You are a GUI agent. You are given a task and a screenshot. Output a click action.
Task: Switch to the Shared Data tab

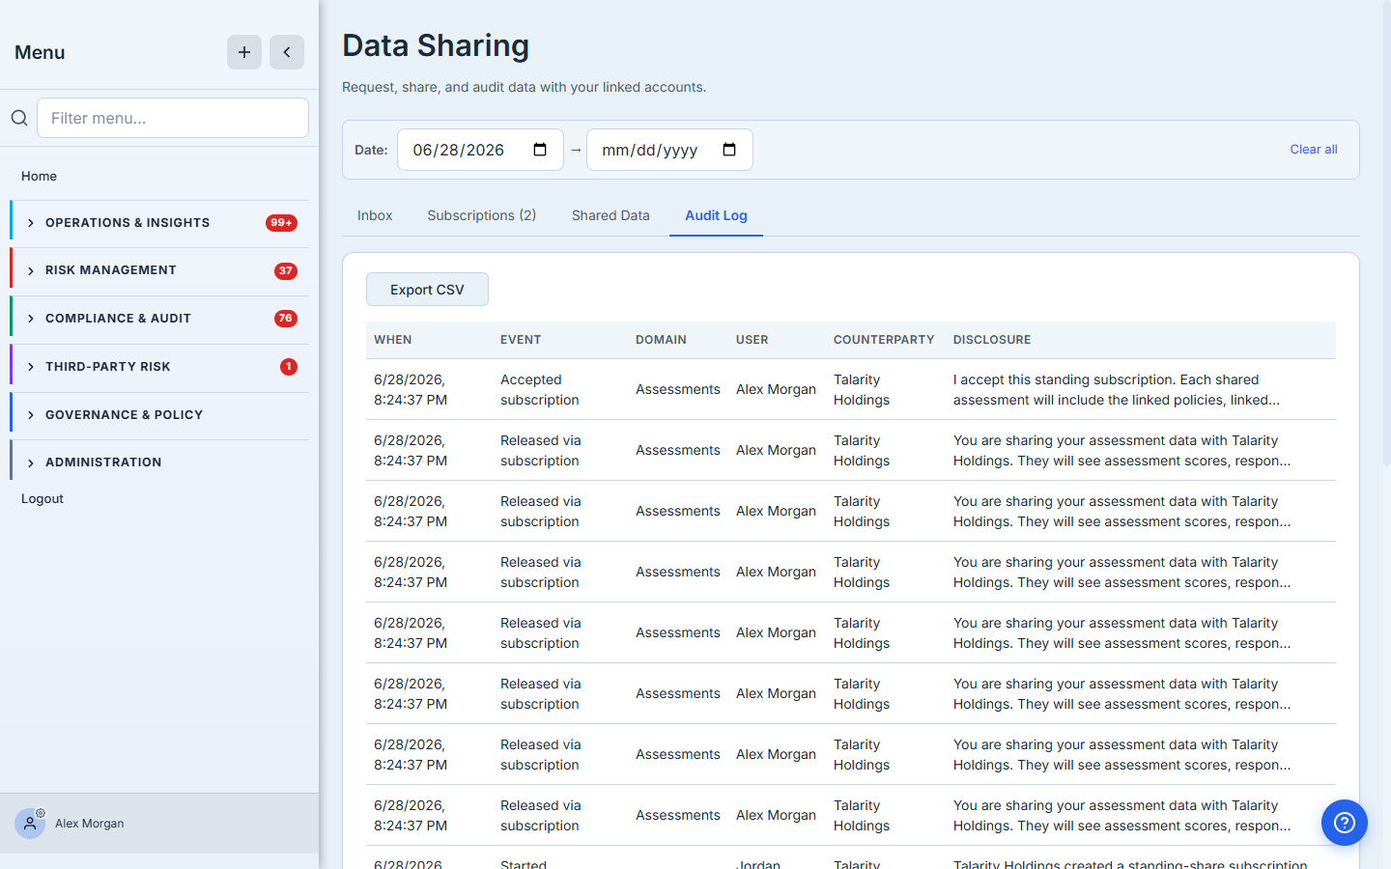click(610, 215)
